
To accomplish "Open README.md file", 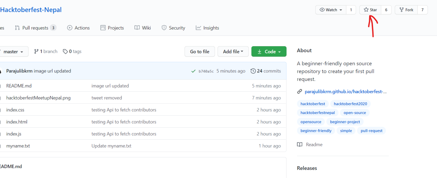I will coord(19,86).
